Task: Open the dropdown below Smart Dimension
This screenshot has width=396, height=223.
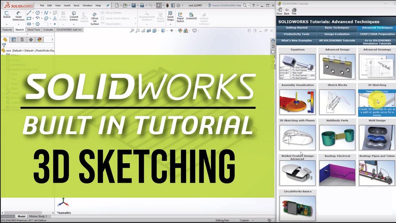Action: [19, 24]
